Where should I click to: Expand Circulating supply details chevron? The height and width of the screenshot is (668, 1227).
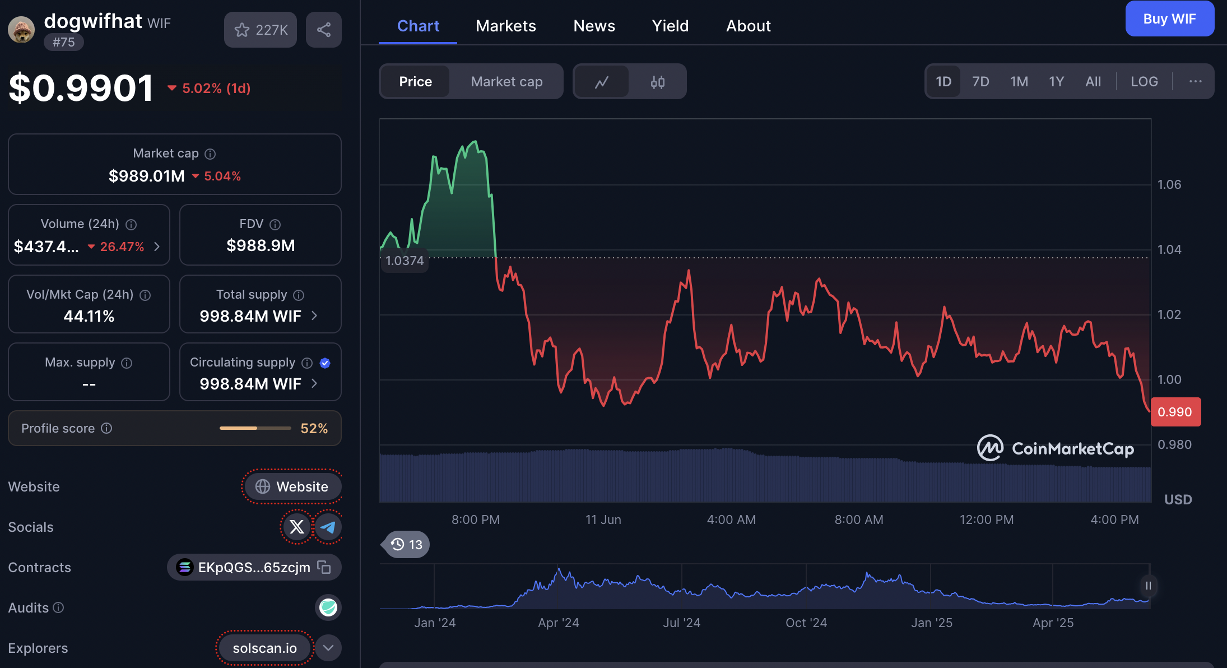(314, 384)
